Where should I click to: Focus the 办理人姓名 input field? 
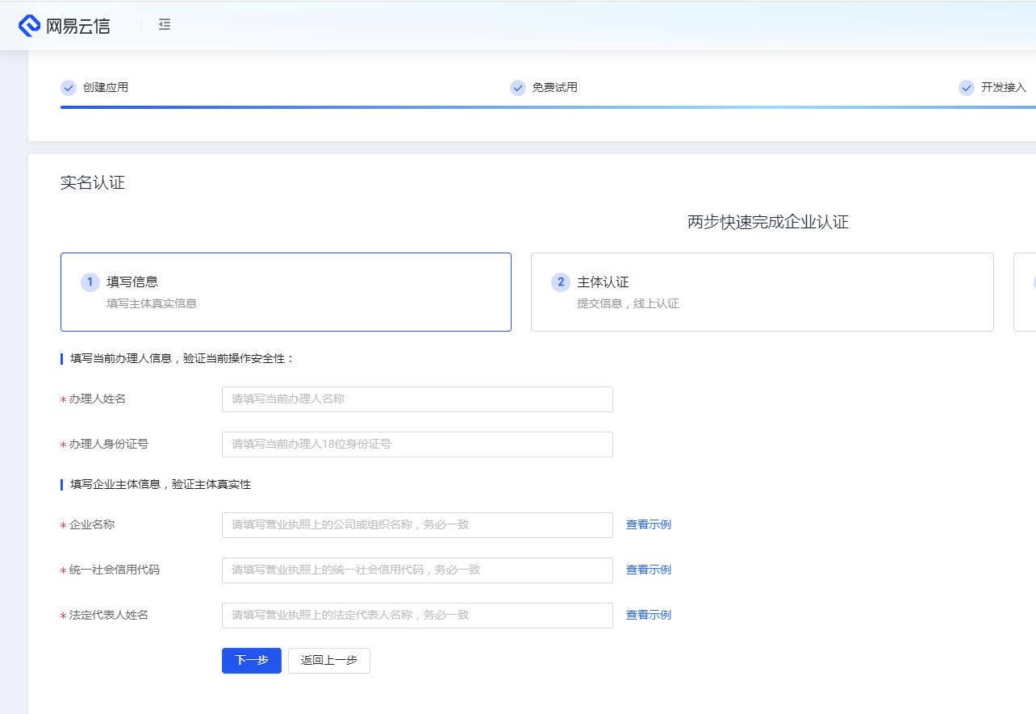click(417, 399)
